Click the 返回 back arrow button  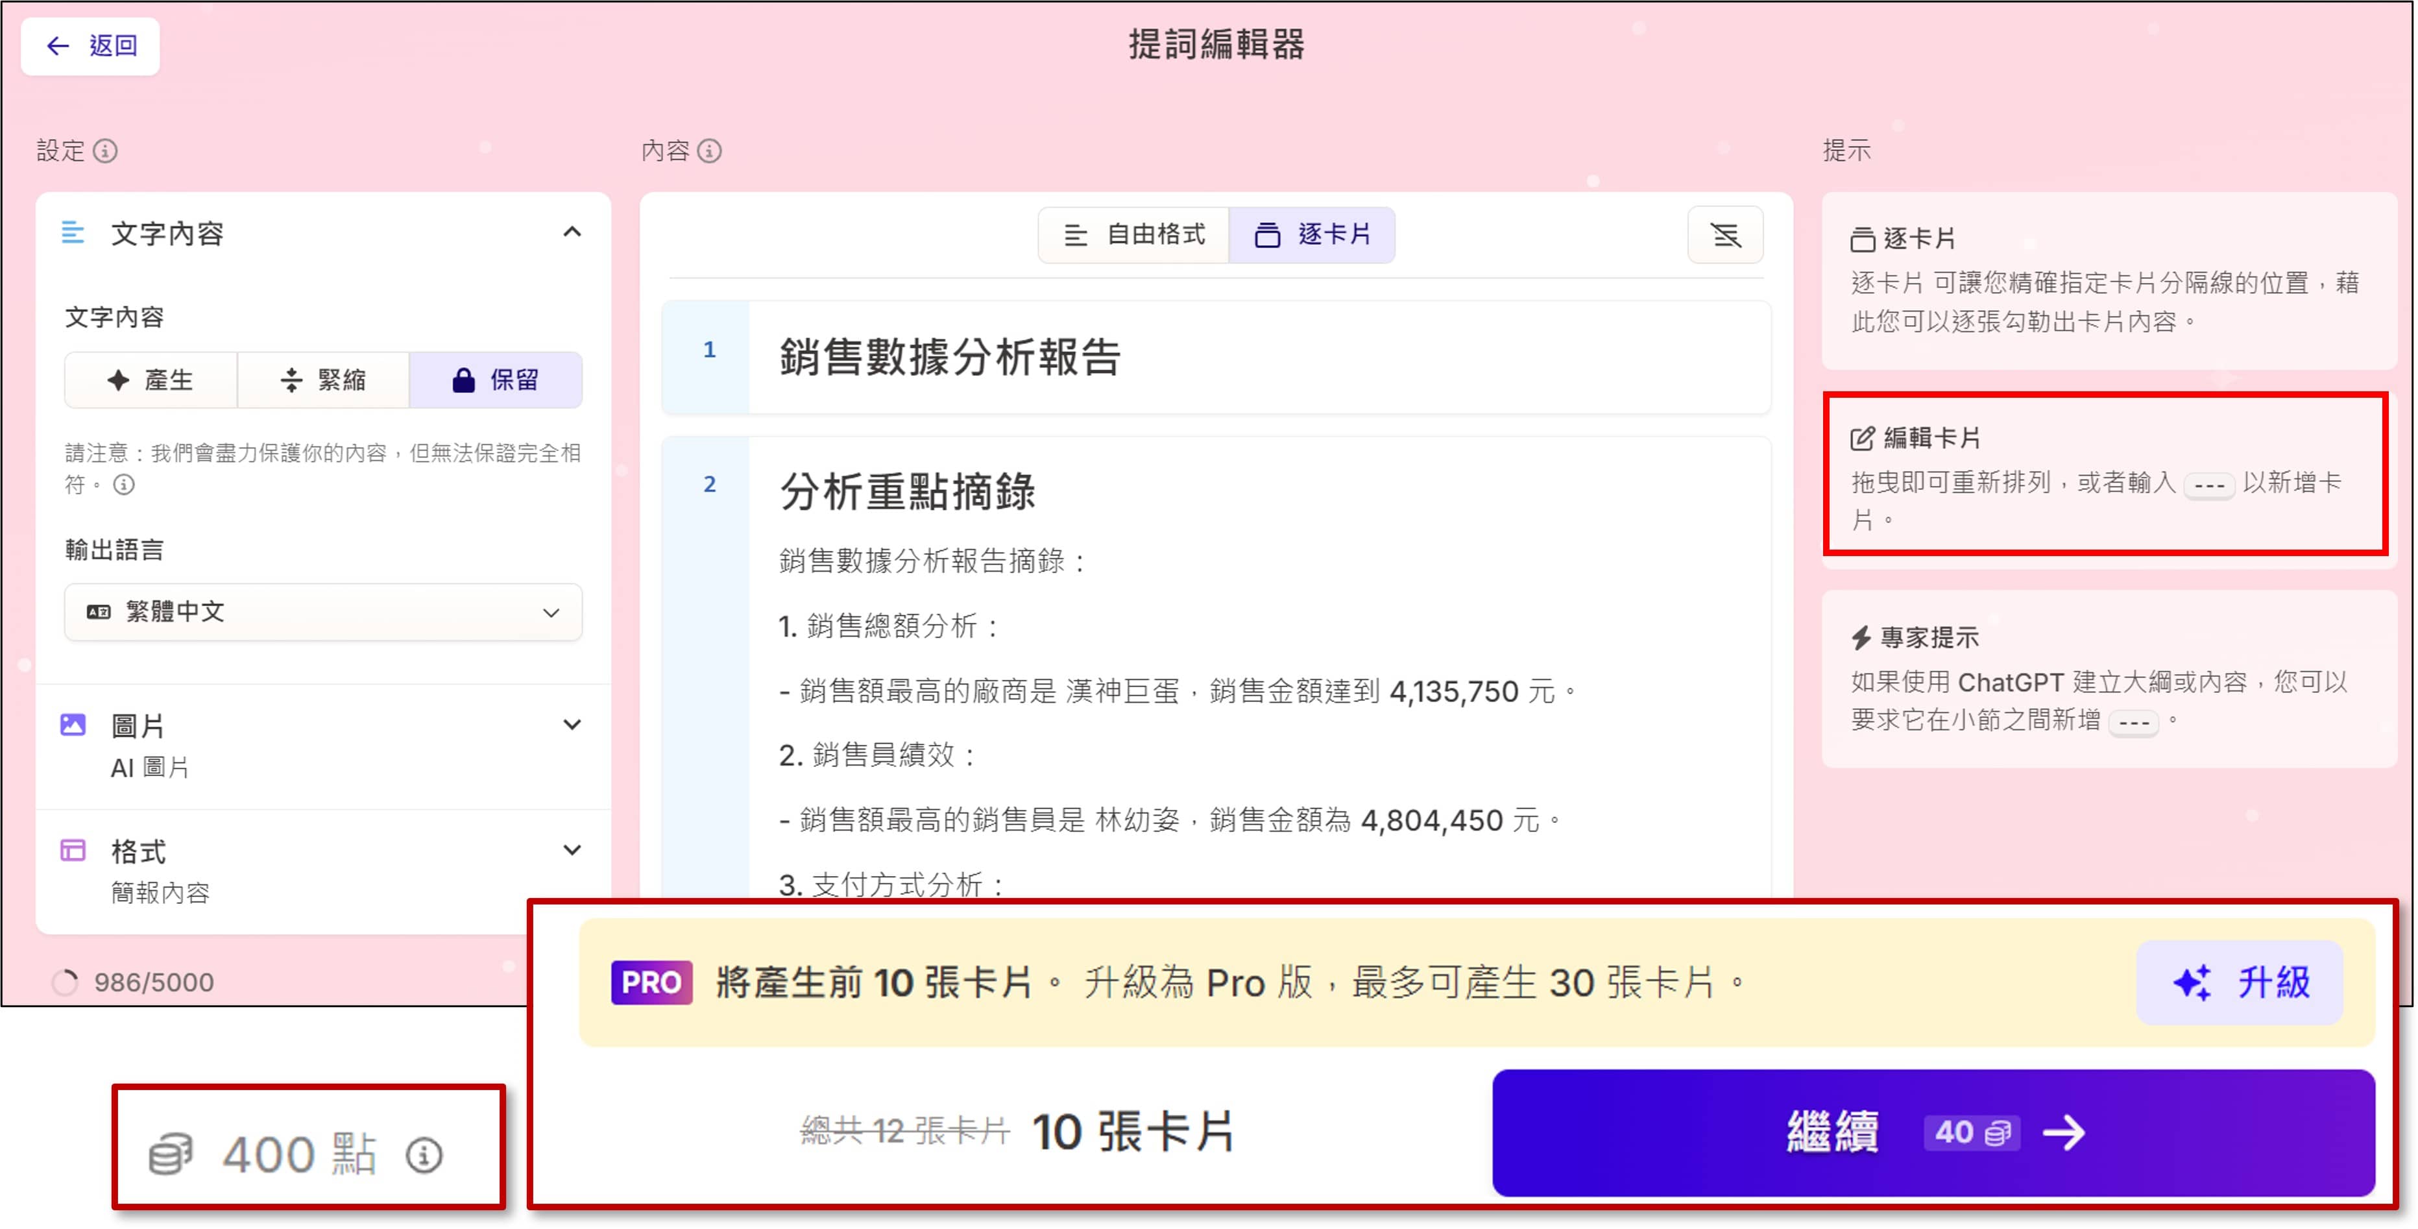(90, 45)
